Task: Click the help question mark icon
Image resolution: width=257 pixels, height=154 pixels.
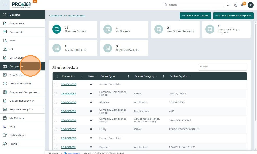Action: [x=236, y=5]
